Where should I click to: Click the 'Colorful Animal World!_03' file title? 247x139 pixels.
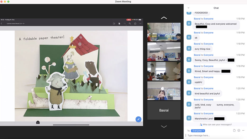[x=14, y=23]
